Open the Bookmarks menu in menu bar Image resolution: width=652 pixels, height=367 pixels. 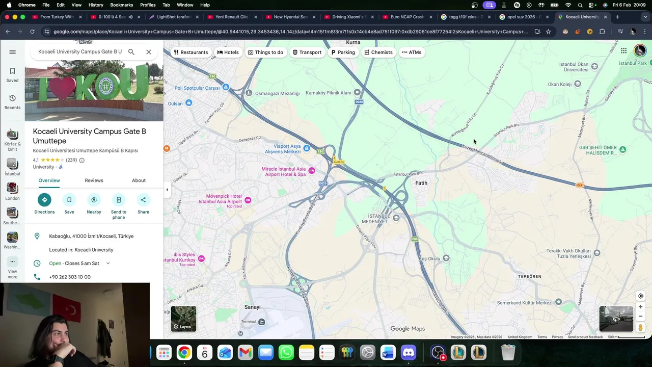point(121,5)
